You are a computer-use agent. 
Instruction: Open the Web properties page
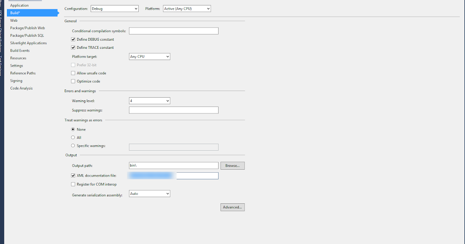[14, 20]
